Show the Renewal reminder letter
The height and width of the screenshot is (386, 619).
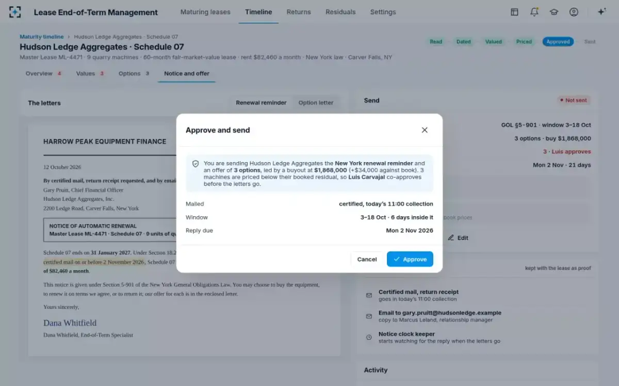pyautogui.click(x=261, y=102)
